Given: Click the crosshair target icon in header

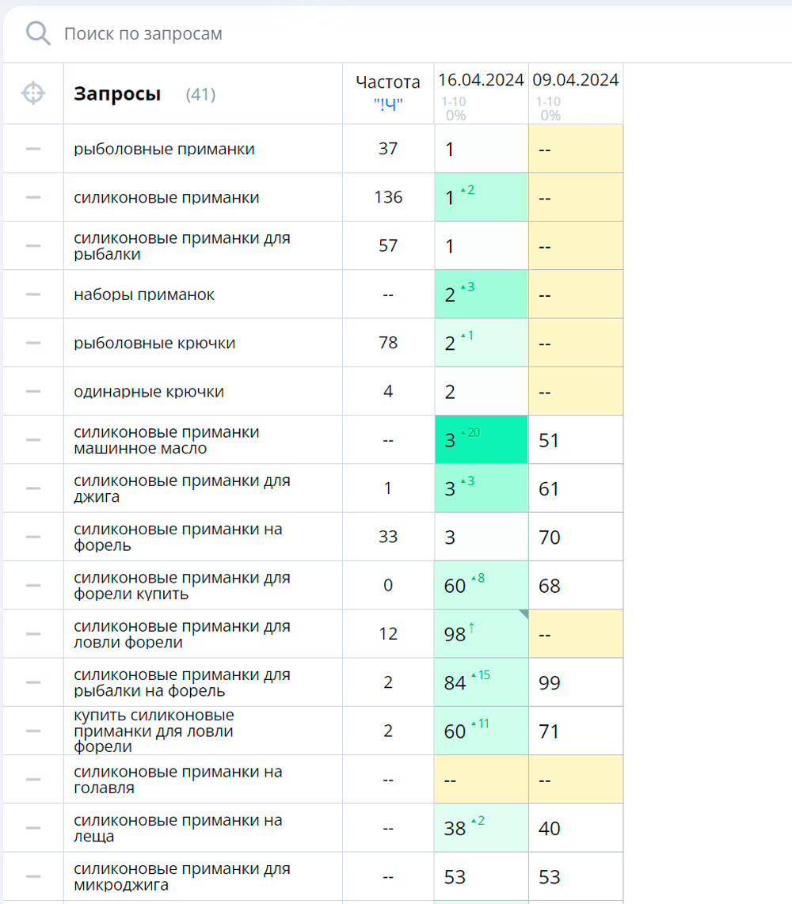Looking at the screenshot, I should 33,93.
